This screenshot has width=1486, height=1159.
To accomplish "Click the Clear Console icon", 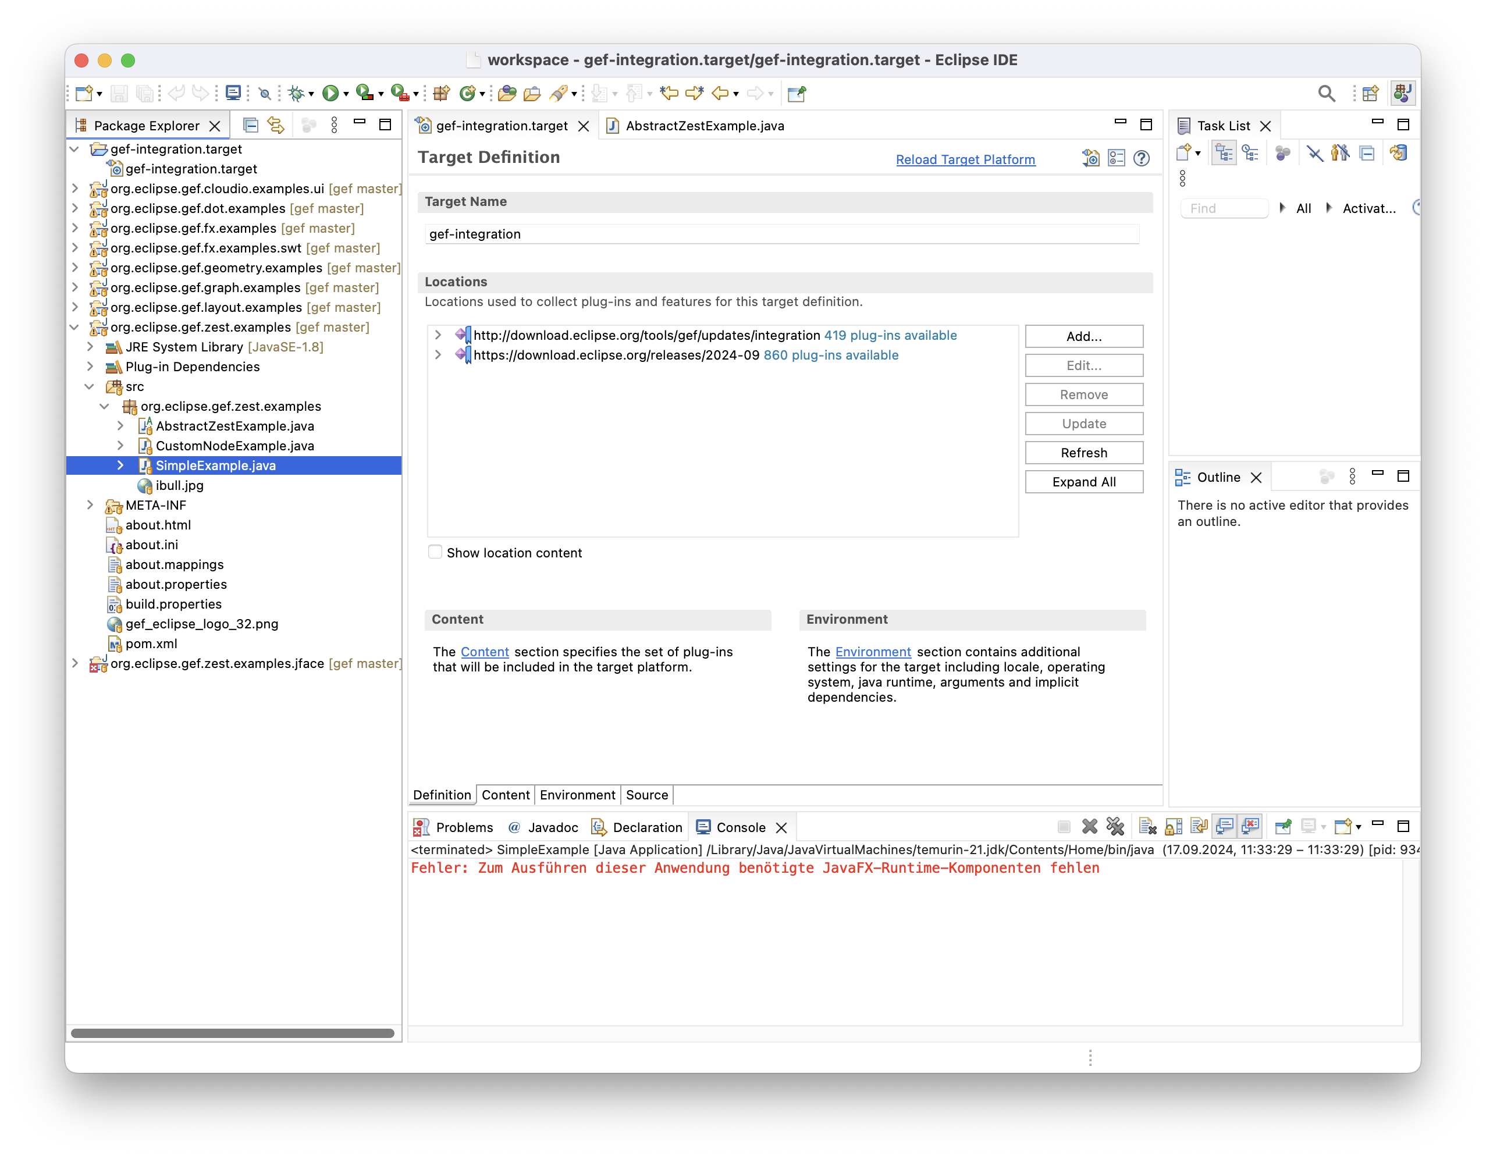I will click(1148, 827).
